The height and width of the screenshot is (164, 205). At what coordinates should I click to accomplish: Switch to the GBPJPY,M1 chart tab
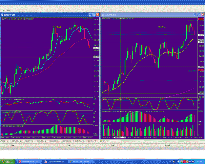[x=104, y=141]
